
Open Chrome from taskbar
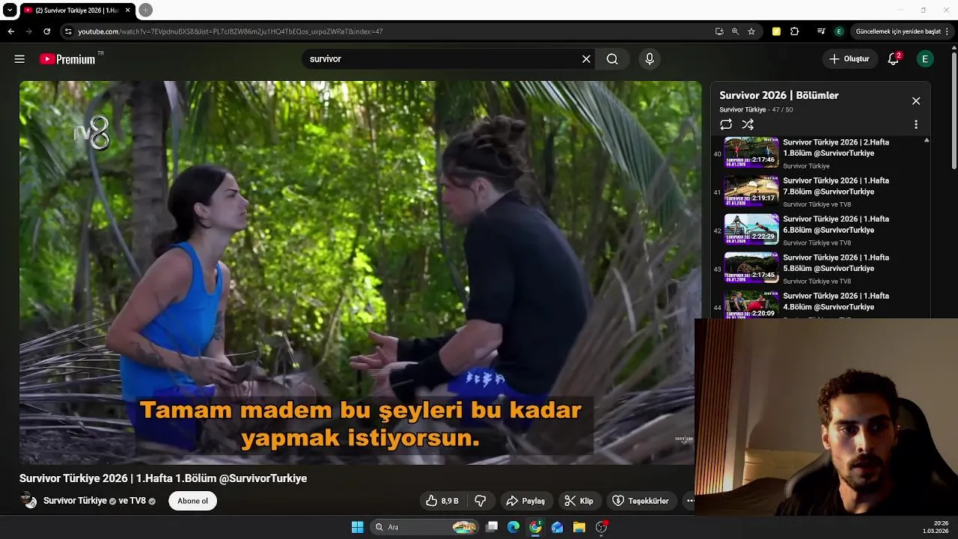[x=535, y=527]
